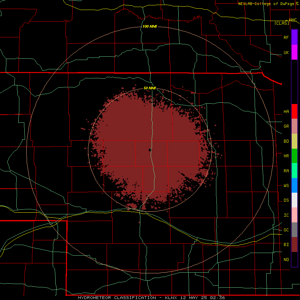This screenshot has height=300, width=300.
Task: Click the magenta UK legend color swatch
Action: 294,52
